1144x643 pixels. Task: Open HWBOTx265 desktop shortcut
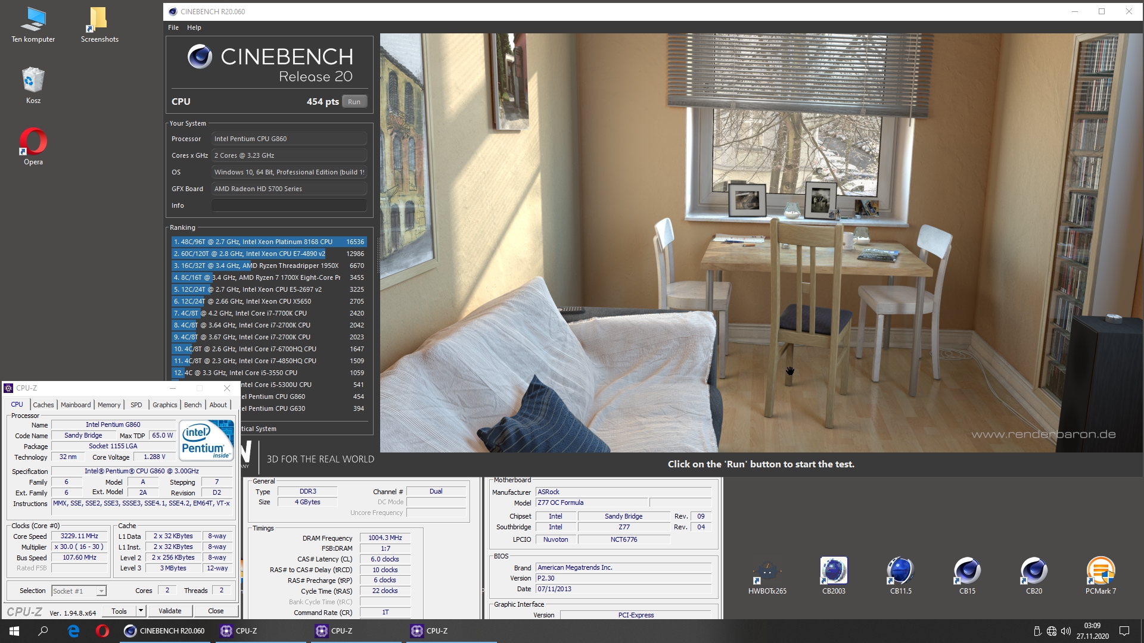click(767, 576)
